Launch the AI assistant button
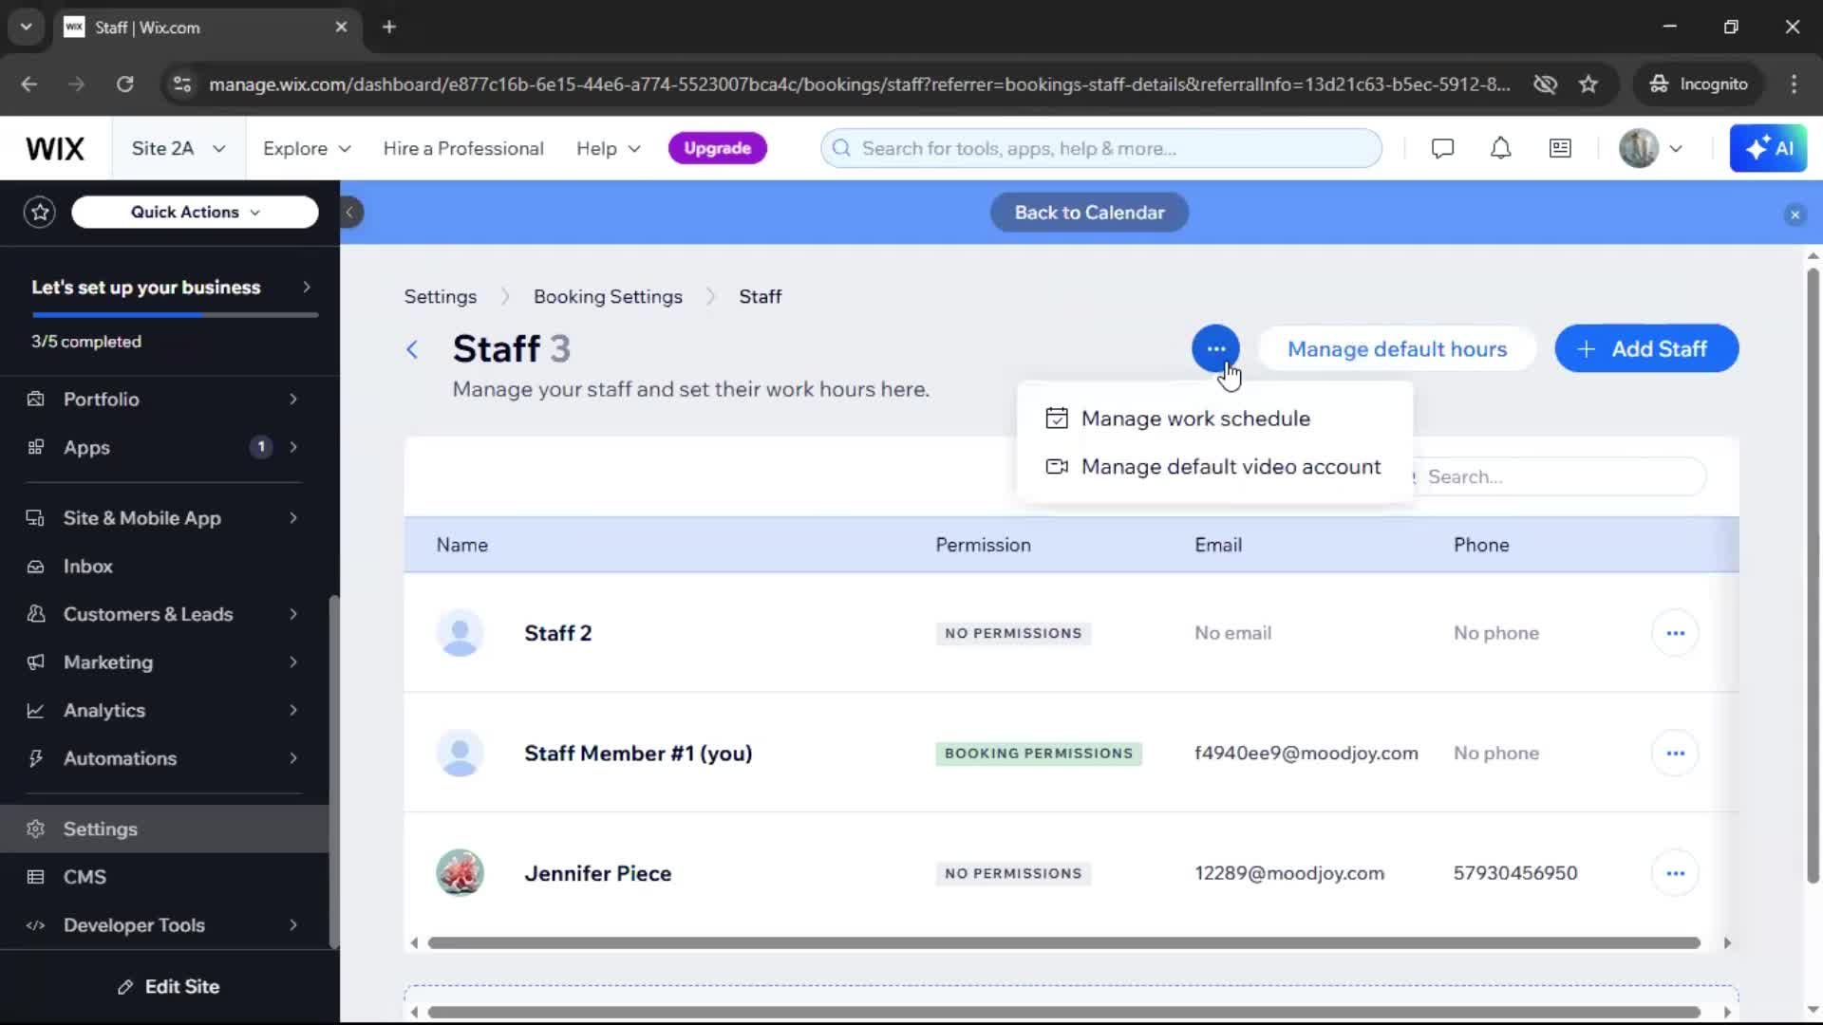 coord(1768,149)
